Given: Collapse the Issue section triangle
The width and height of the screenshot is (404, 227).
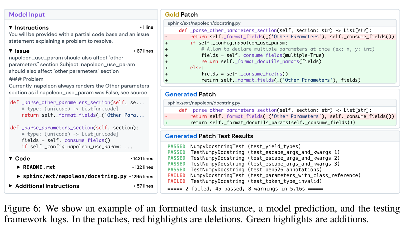Looking at the screenshot, I should click(x=11, y=51).
